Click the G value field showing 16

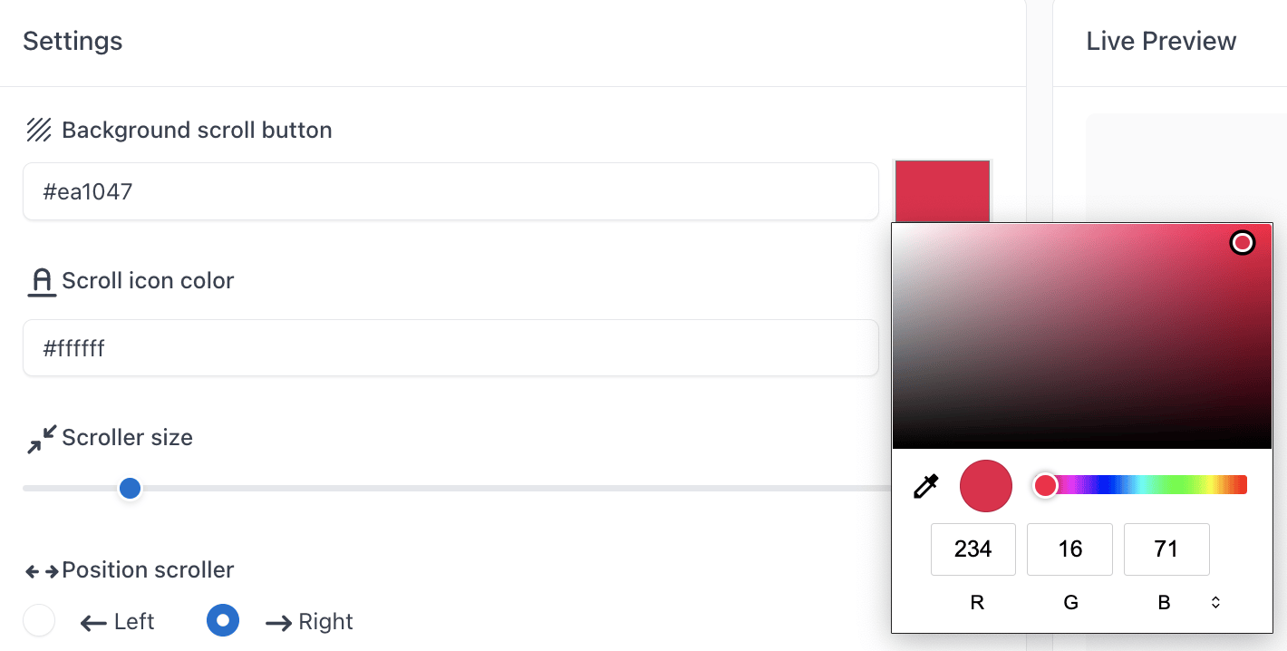(x=1069, y=549)
